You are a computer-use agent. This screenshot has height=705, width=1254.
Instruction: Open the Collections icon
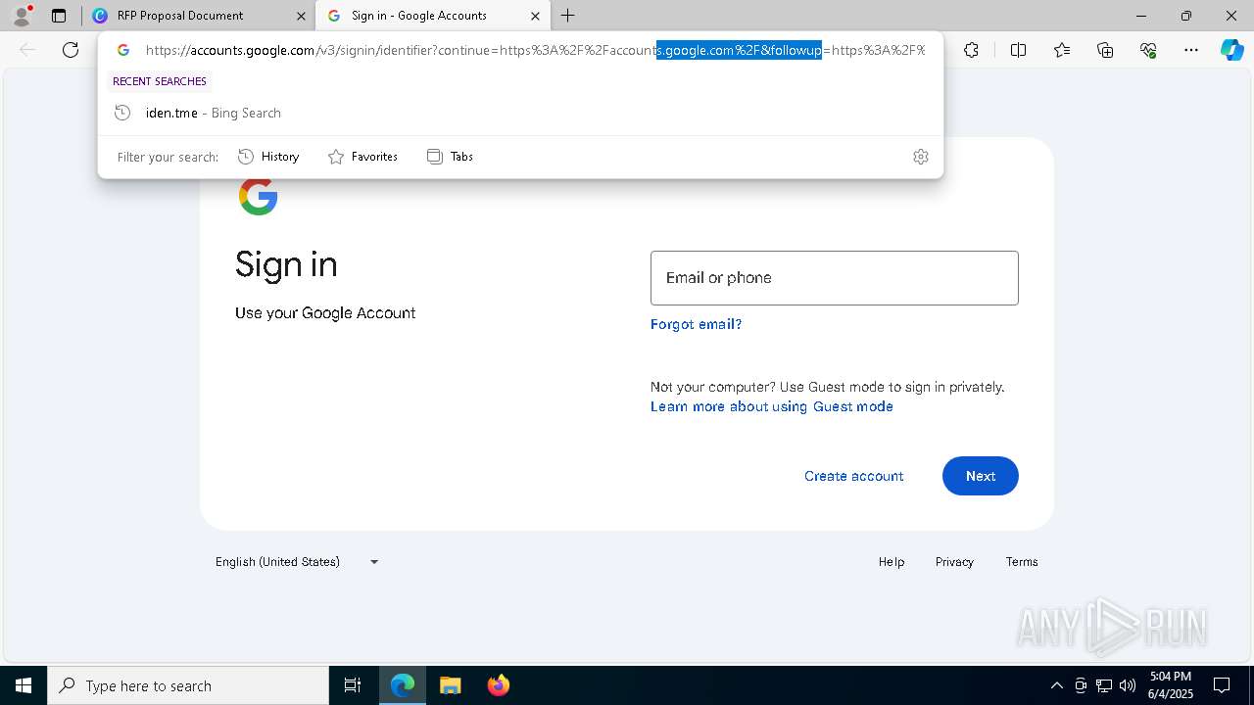point(1105,50)
